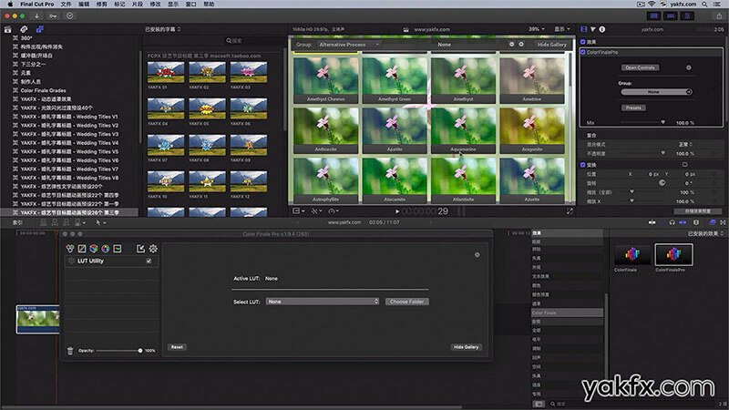Open the timeline select tool dropdown

pos(100,222)
